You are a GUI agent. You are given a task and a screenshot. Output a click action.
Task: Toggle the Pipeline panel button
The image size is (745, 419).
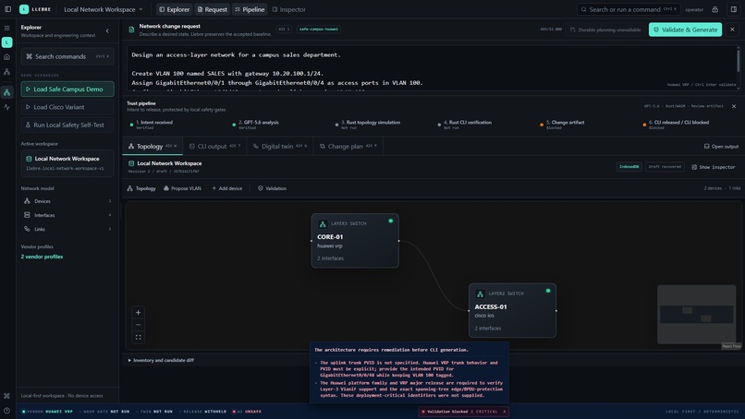[250, 9]
